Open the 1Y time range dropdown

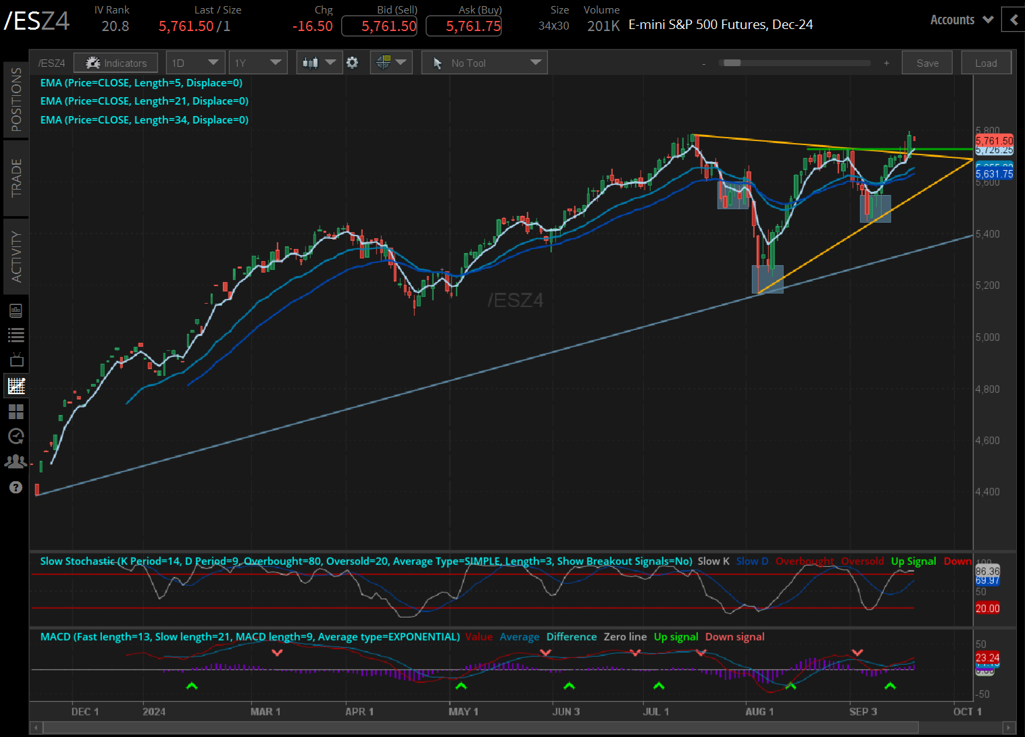[x=258, y=62]
